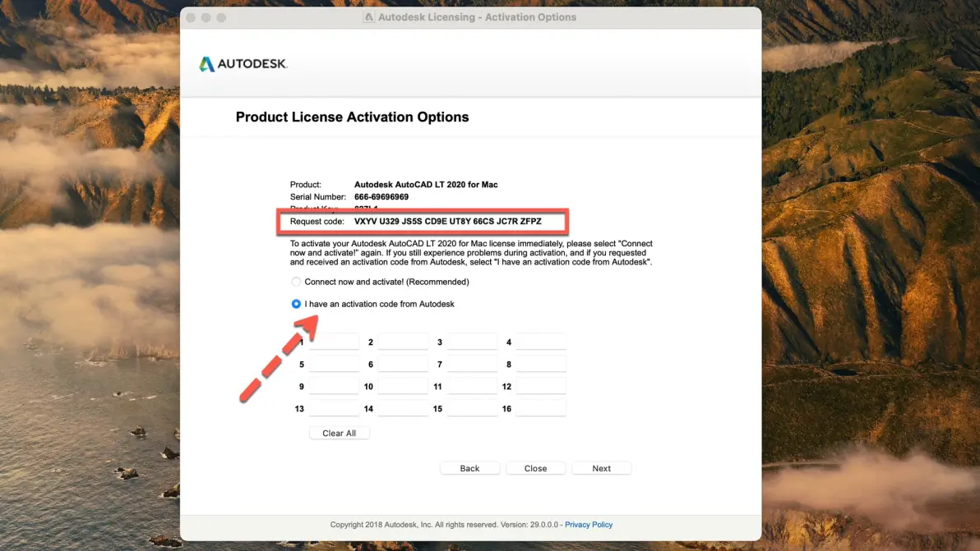Click activation code field 4
Viewport: 980px width, 551px height.
click(541, 342)
